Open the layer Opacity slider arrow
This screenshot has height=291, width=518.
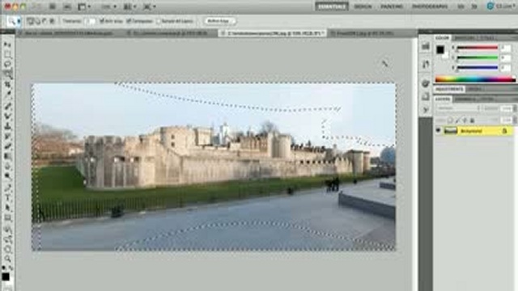pyautogui.click(x=515, y=108)
